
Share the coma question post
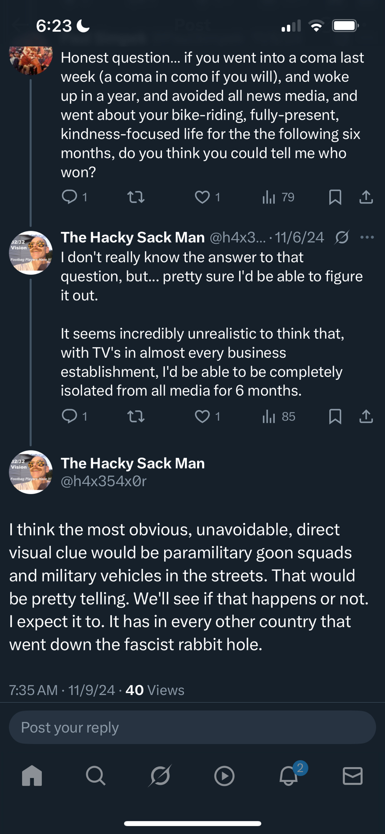[x=366, y=197]
